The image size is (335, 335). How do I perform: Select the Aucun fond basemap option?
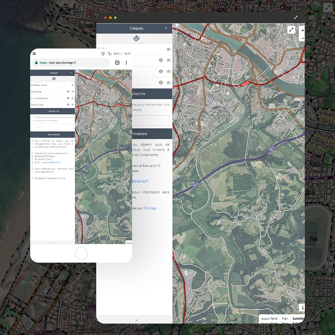click(x=269, y=319)
